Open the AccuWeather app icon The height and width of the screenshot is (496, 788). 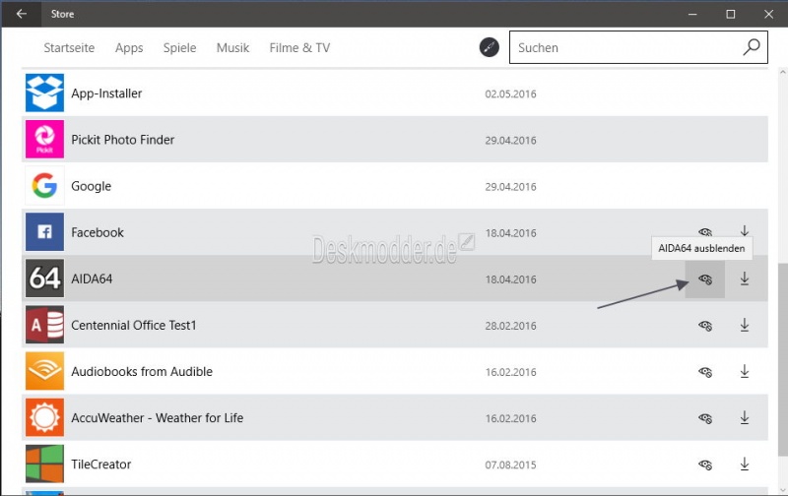[x=44, y=417]
